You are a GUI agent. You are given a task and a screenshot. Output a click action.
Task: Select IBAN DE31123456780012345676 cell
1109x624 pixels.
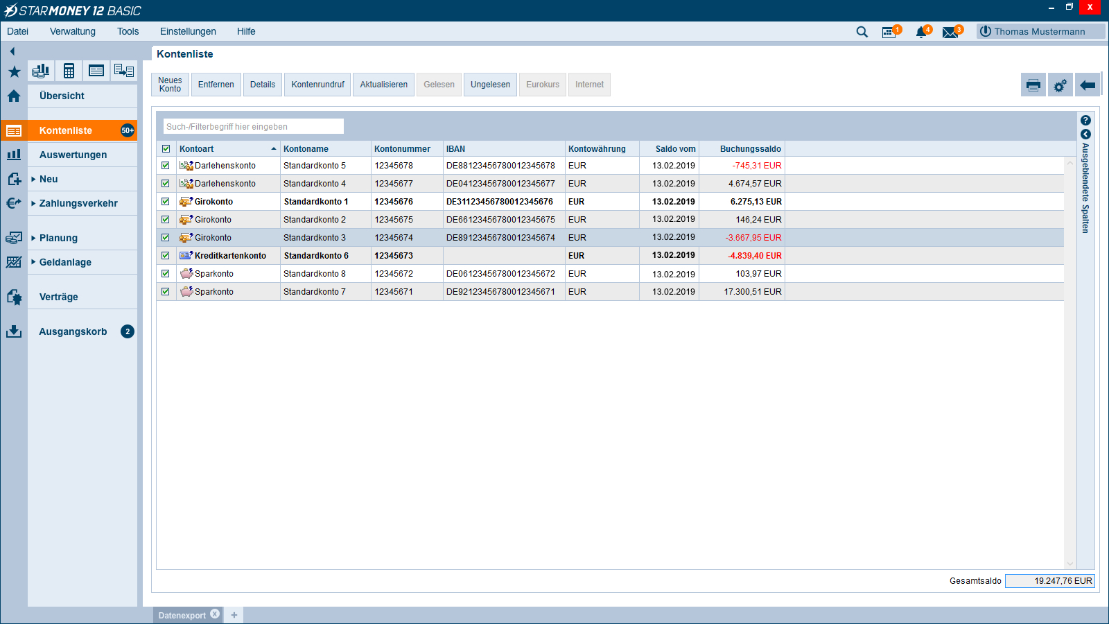[x=504, y=202]
